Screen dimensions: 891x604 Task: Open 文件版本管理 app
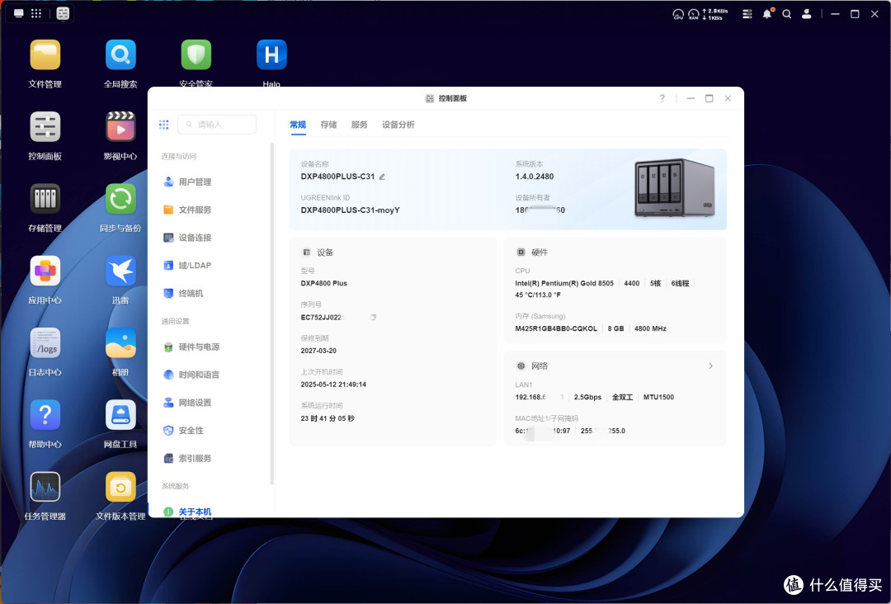coord(120,487)
